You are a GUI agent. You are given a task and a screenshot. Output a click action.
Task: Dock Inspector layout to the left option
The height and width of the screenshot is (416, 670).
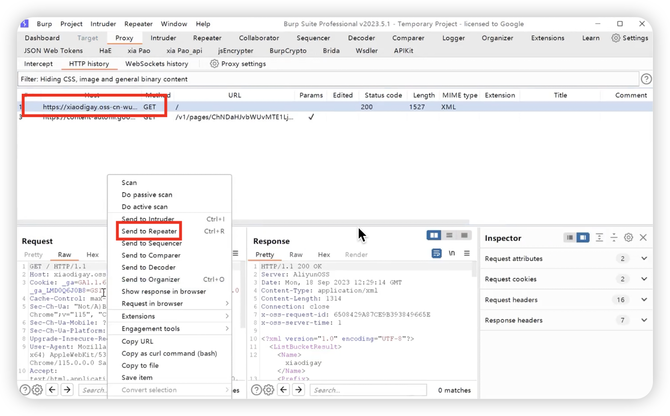pyautogui.click(x=569, y=237)
